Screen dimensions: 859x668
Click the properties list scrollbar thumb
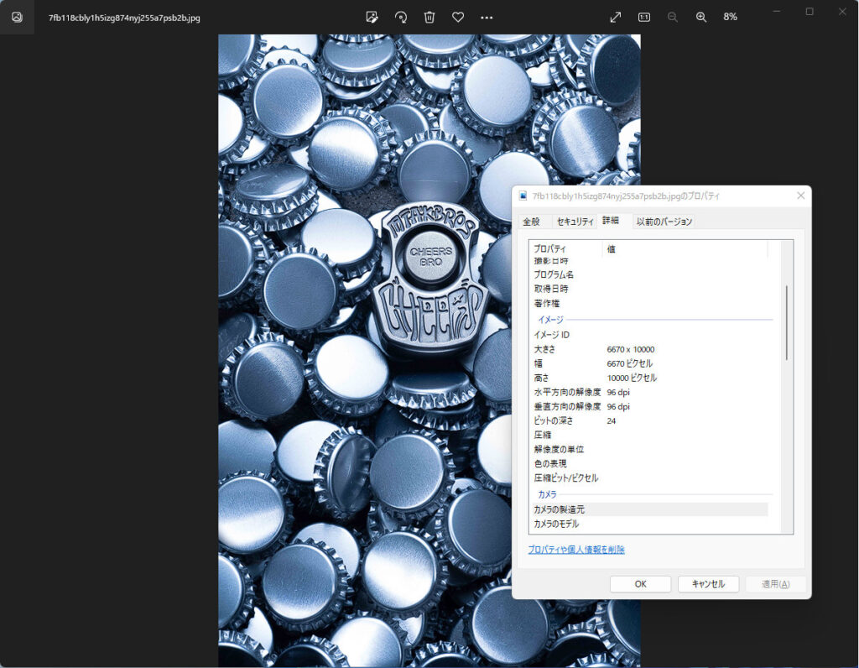[787, 322]
